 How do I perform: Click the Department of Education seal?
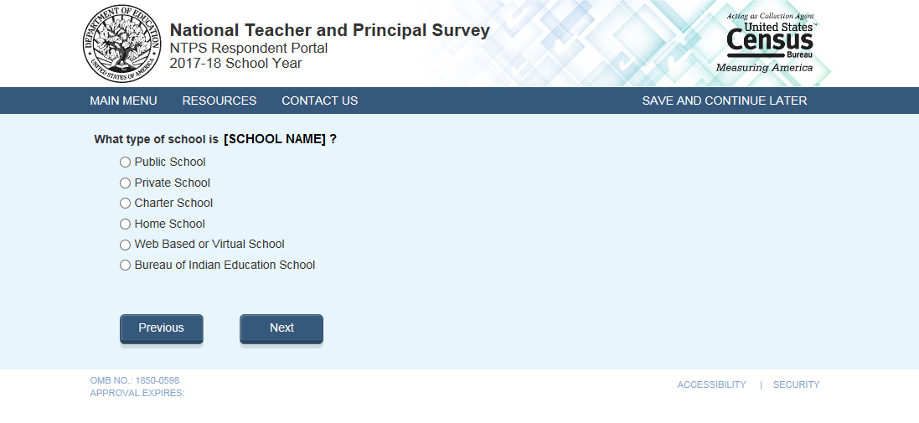pos(121,44)
